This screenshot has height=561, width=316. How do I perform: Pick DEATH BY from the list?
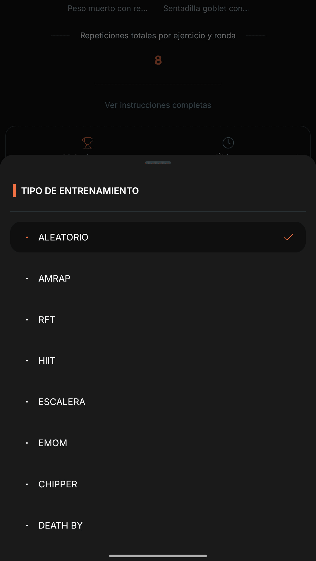(x=61, y=525)
